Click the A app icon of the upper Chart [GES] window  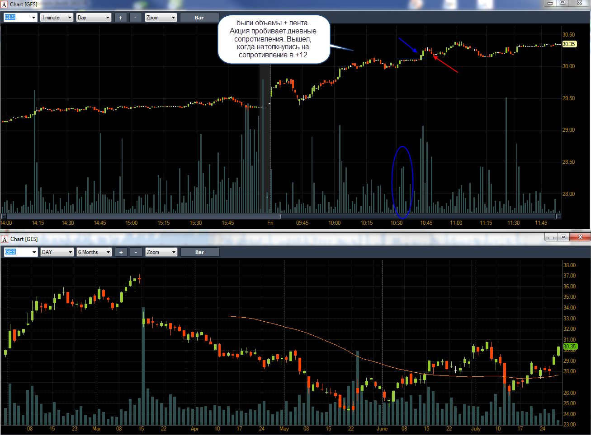(5, 5)
